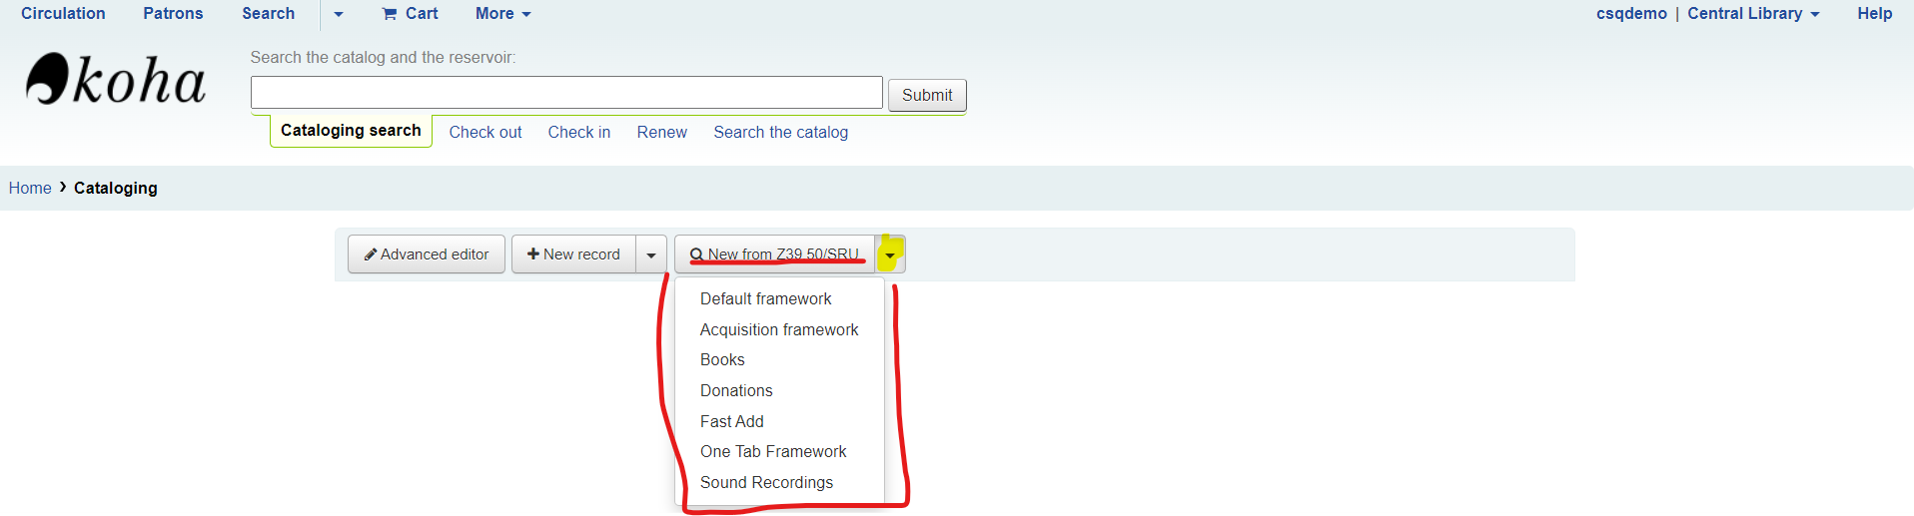Switch to the Check in tab
This screenshot has height=516, width=1914.
click(x=579, y=133)
